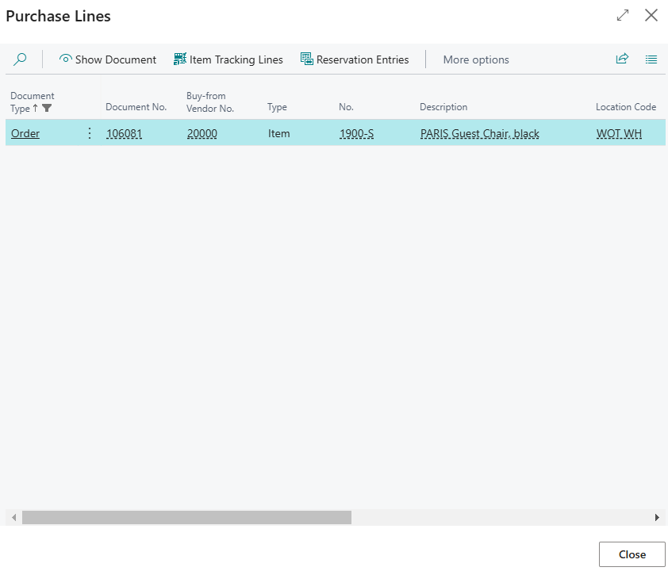Open the Buy-from Vendor No. header menu
This screenshot has width=668, height=571.
[210, 102]
